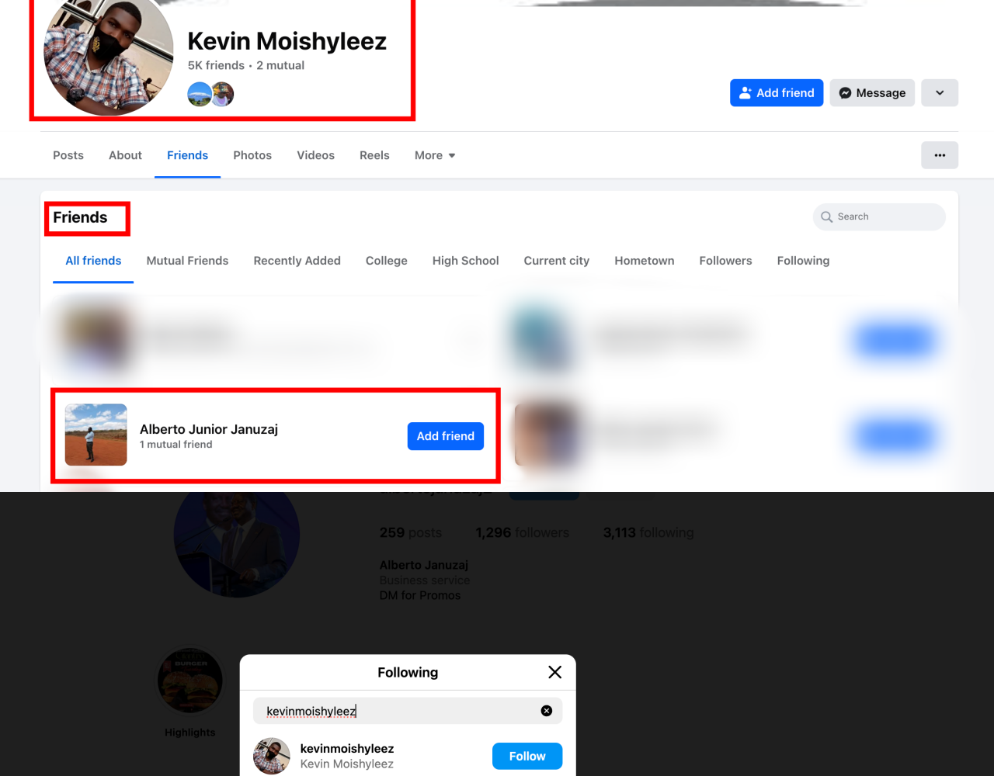Close the Following dialog with the X
994x776 pixels.
[554, 672]
